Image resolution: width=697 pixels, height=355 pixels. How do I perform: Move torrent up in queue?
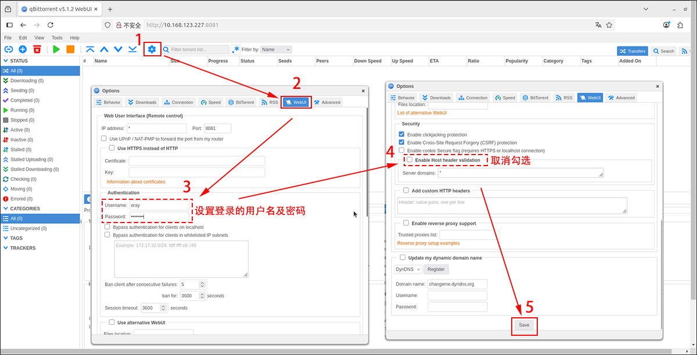click(104, 49)
